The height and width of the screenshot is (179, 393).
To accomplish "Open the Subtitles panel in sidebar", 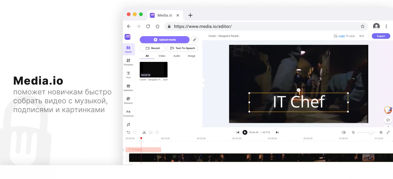I will (x=128, y=88).
